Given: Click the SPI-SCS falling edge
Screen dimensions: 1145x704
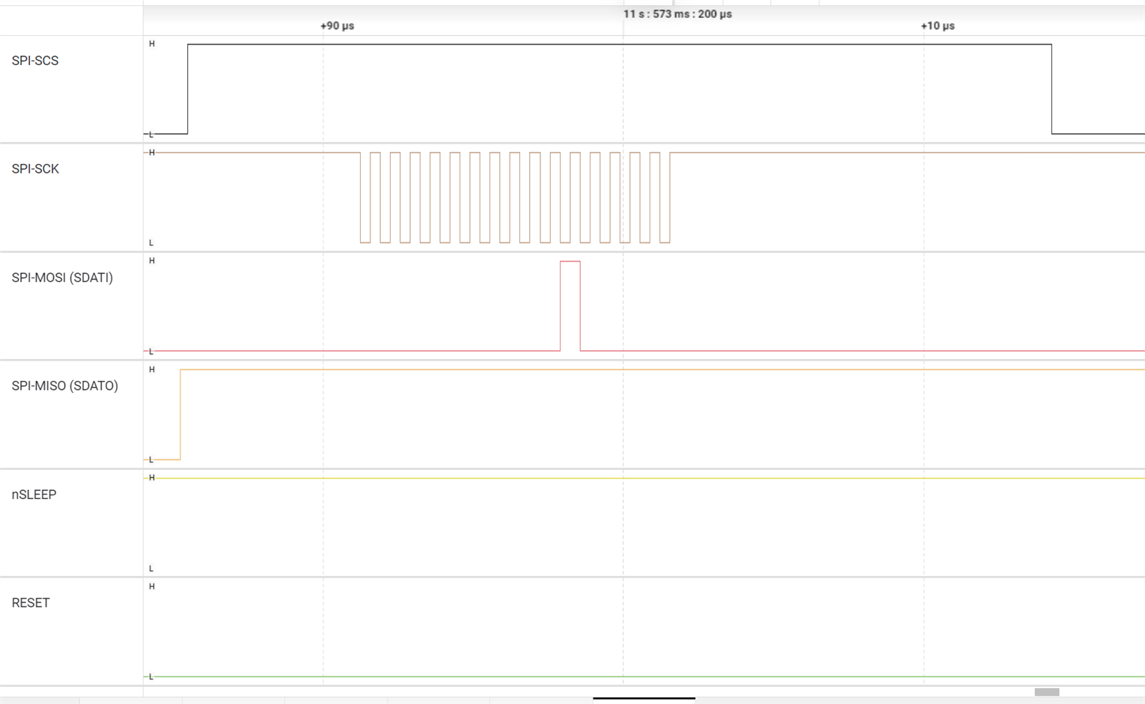Looking at the screenshot, I should [x=1051, y=89].
